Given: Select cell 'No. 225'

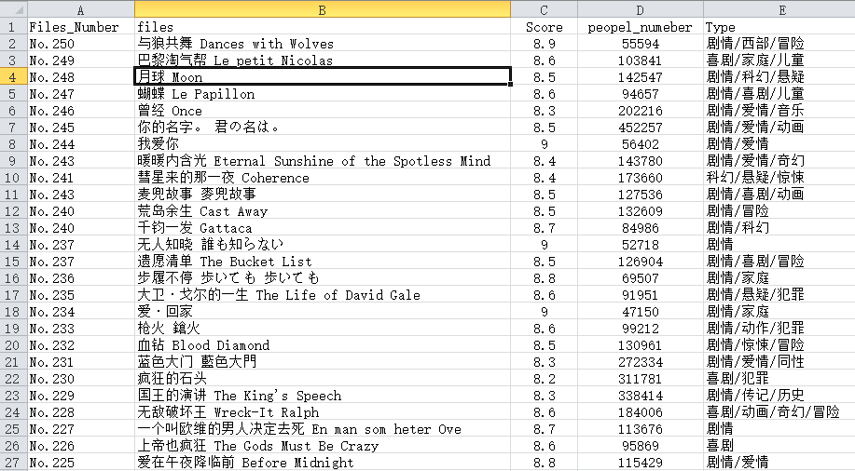Looking at the screenshot, I should (x=81, y=463).
